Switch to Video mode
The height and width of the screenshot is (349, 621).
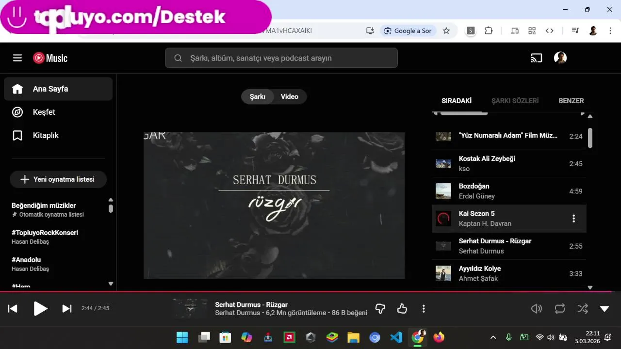[290, 96]
